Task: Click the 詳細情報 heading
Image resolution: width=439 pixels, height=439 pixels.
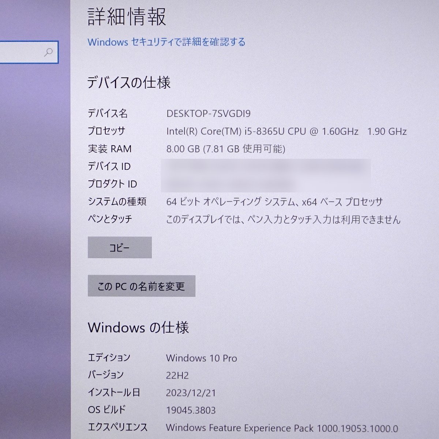Action: 127,16
